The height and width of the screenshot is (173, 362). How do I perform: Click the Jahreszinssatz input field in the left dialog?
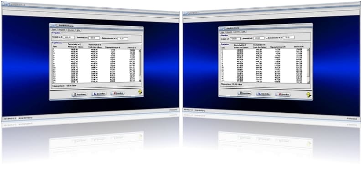[x=123, y=38]
